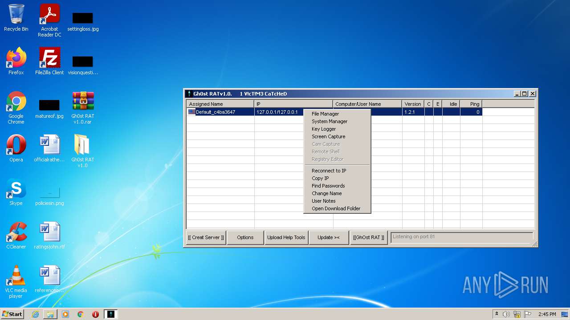The image size is (570, 320).
Task: Open the Options button
Action: tap(245, 237)
